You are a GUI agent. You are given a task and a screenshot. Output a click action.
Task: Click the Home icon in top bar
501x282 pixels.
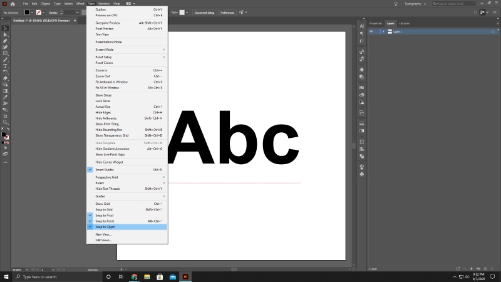(12, 4)
